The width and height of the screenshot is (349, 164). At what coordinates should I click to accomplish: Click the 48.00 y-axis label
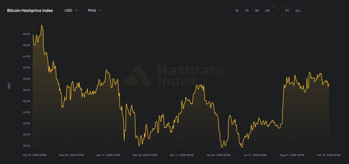[x=26, y=34]
